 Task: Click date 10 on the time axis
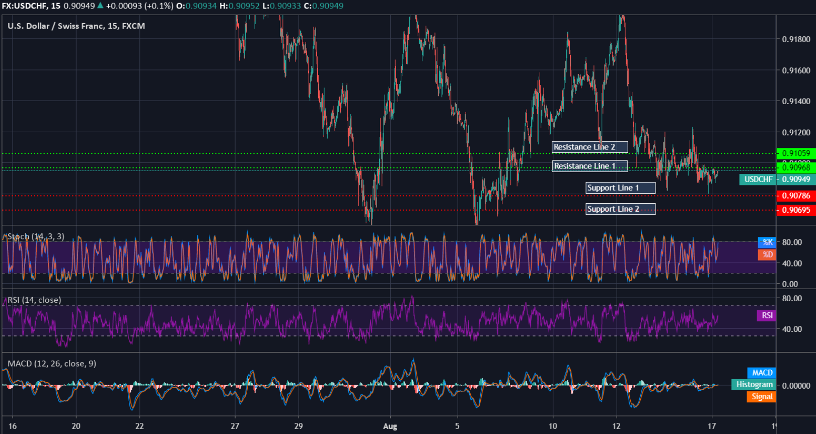(553, 426)
